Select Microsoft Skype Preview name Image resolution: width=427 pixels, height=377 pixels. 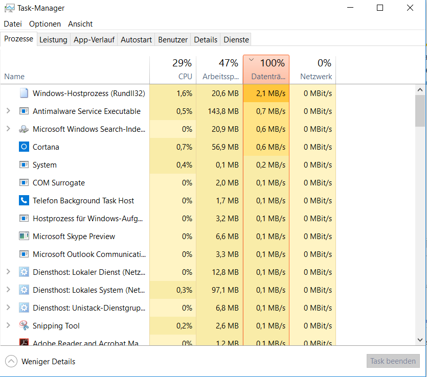click(74, 237)
